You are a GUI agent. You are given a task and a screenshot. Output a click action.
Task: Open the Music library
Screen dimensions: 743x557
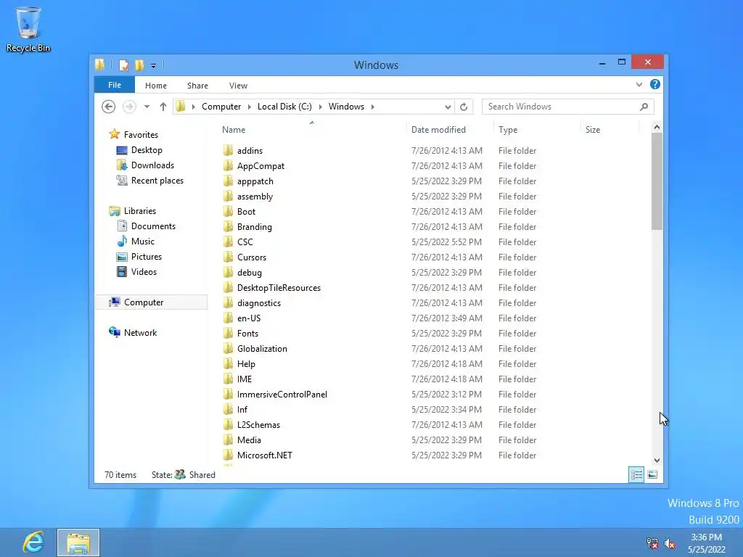point(143,242)
